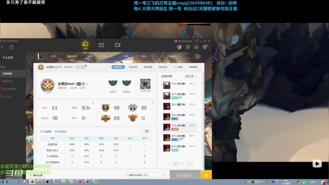Click the winged badge showing 810
The image size is (329, 185).
tap(106, 118)
